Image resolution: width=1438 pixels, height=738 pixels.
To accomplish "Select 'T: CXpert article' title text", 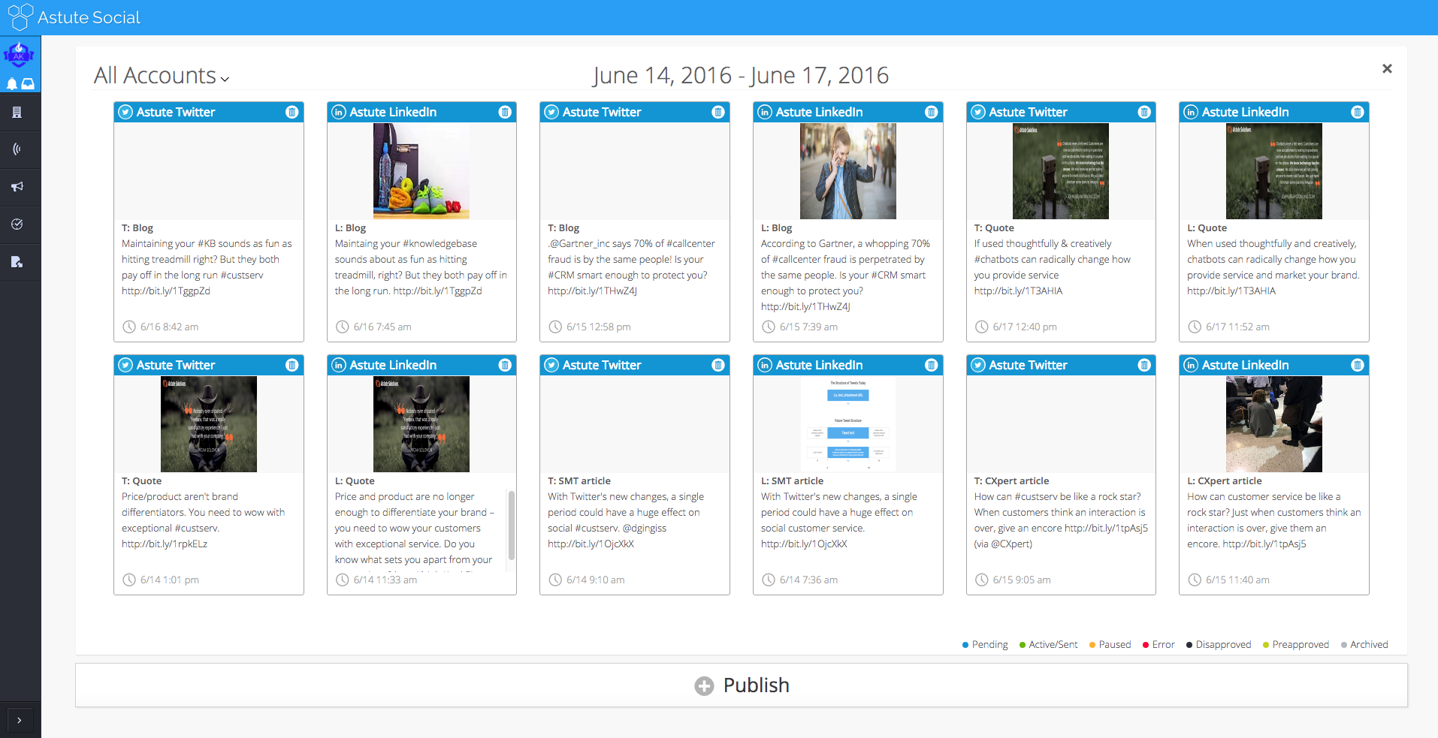I will pos(1011,480).
